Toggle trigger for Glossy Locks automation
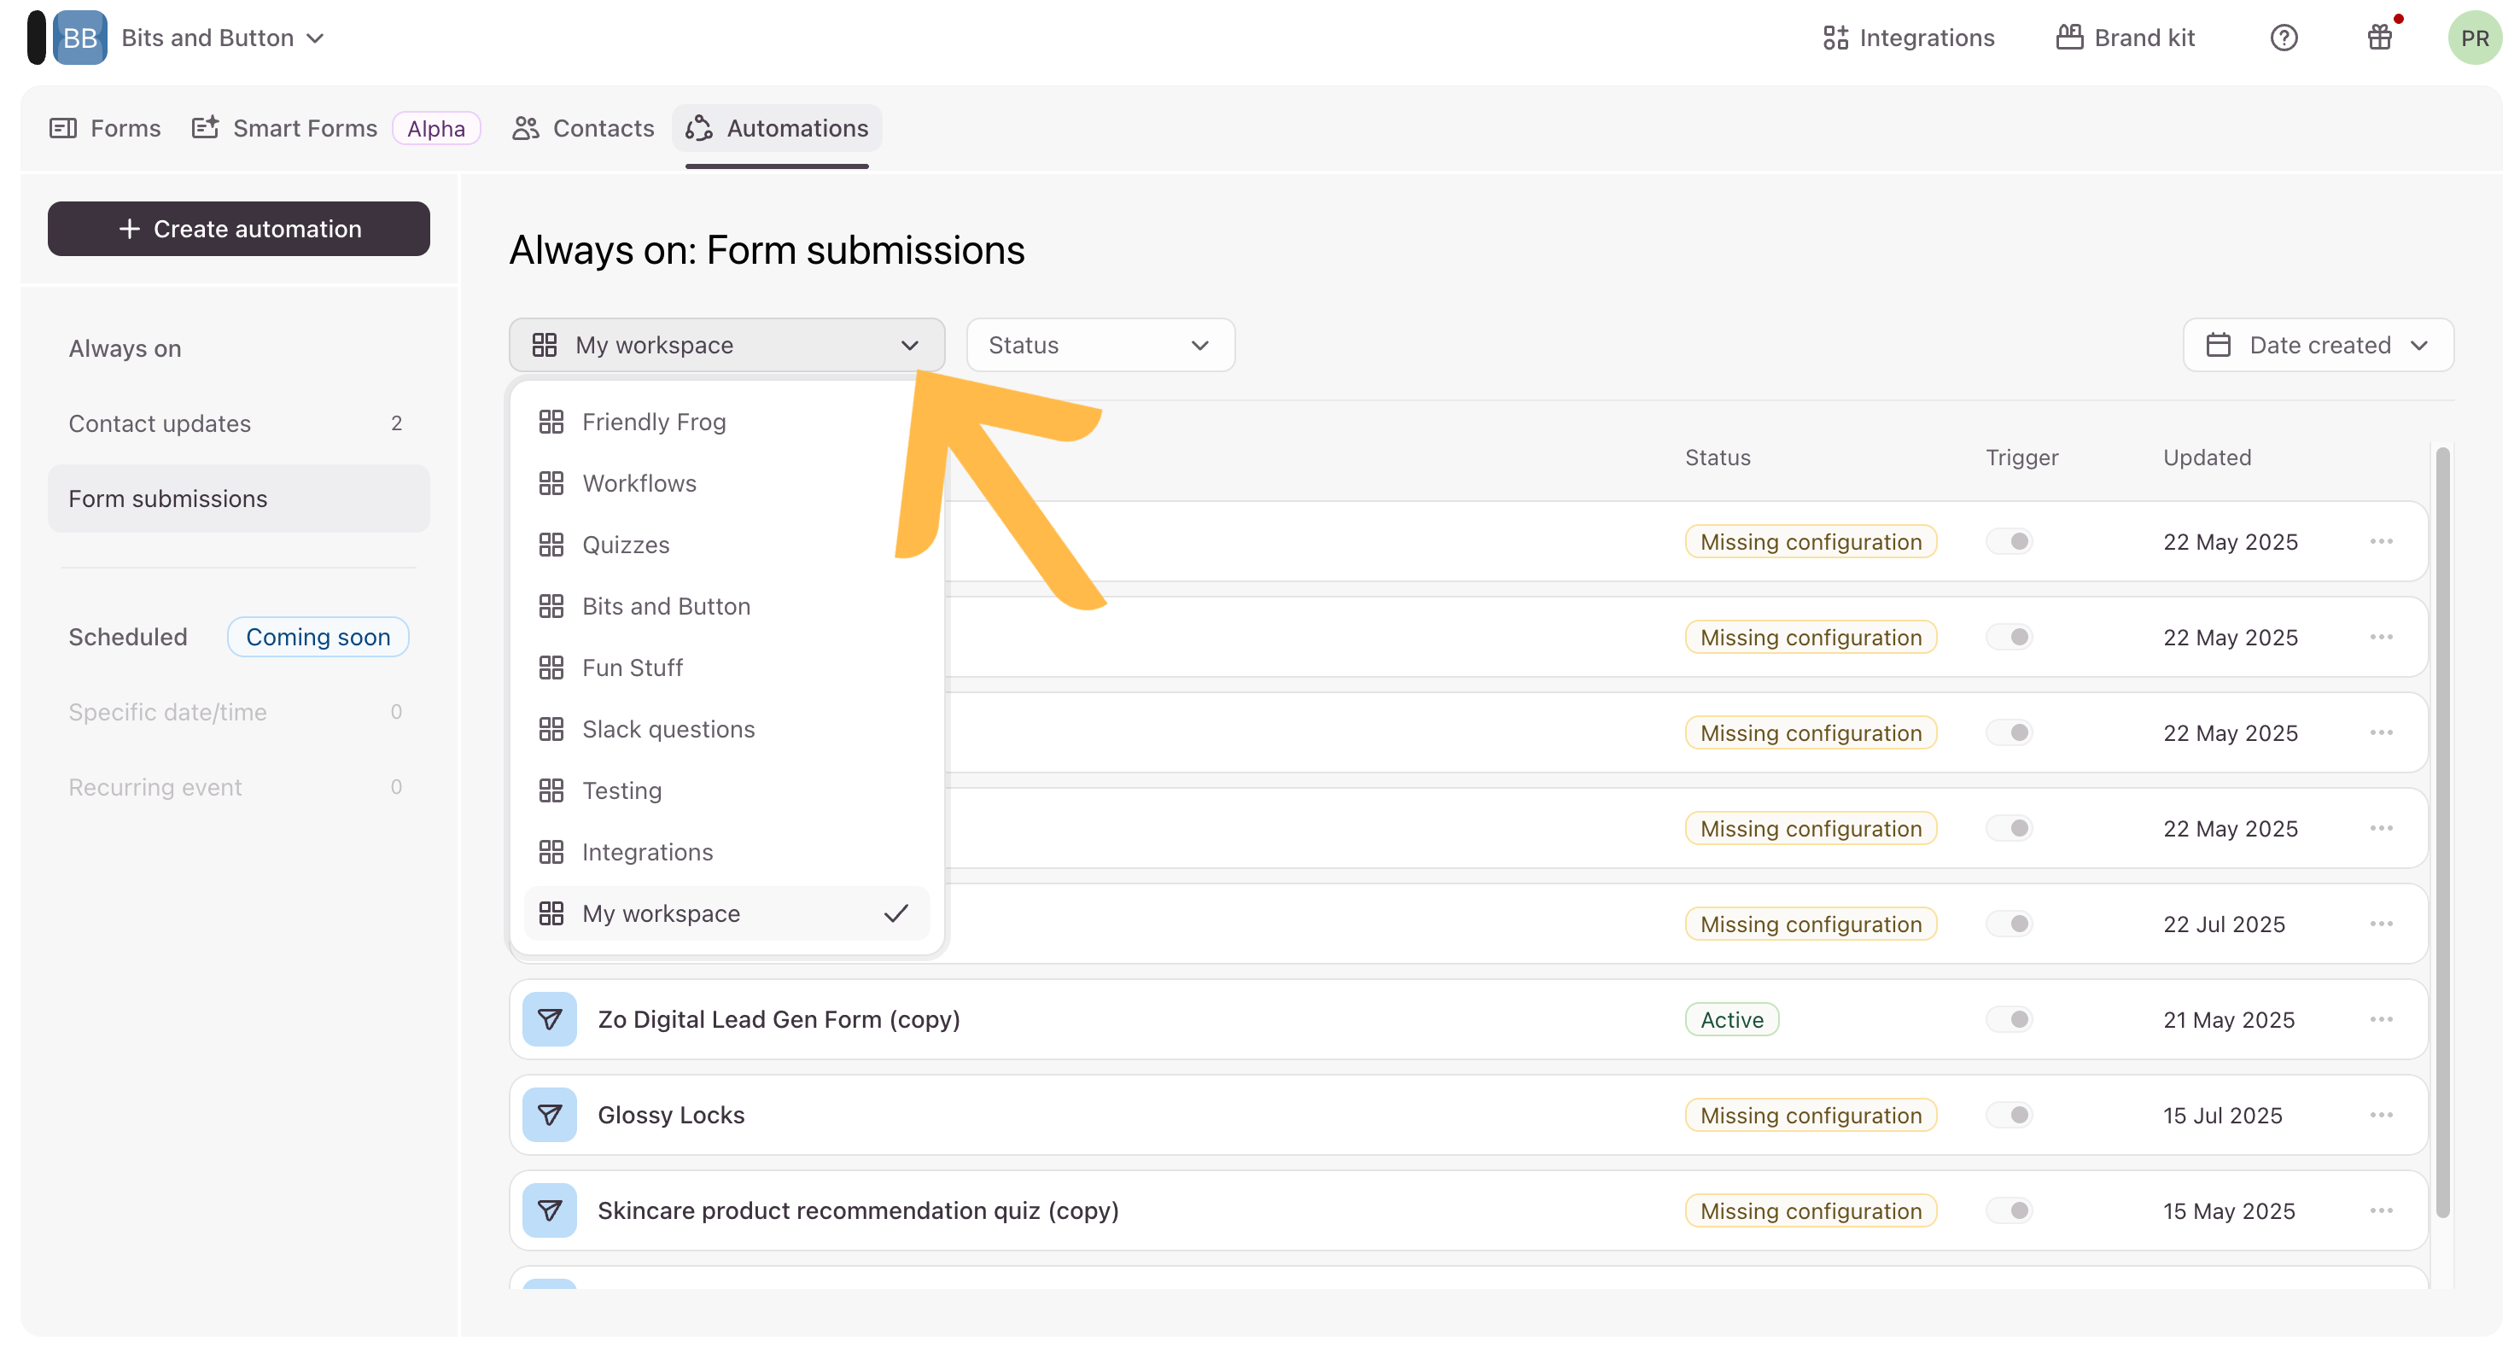This screenshot has width=2520, height=1347. point(2010,1114)
